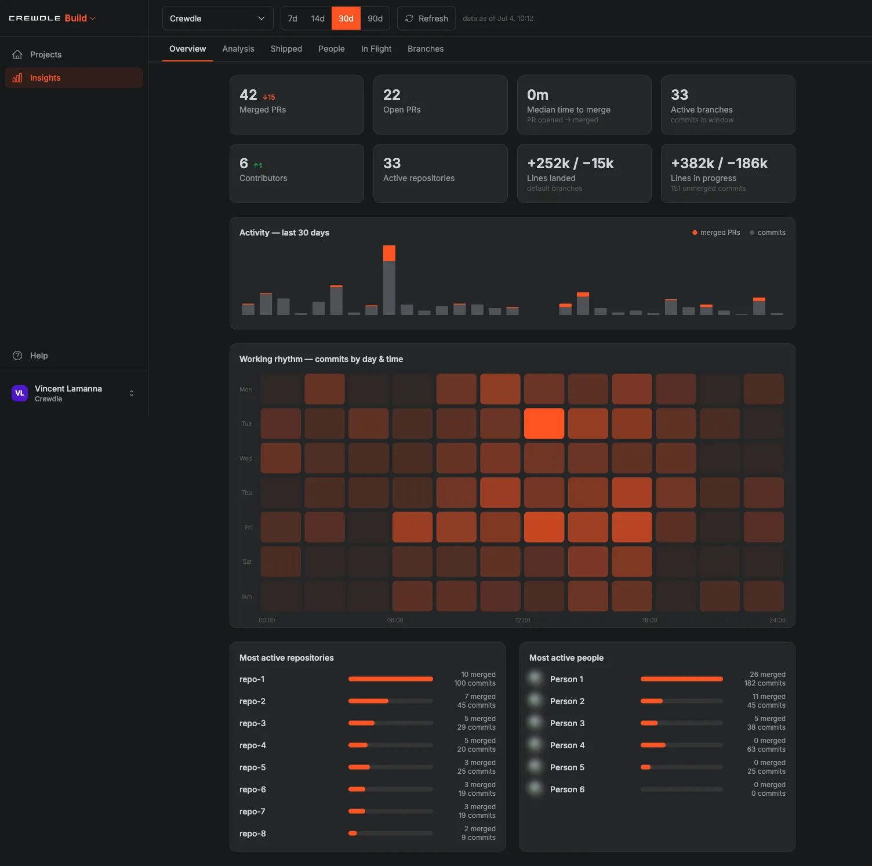Viewport: 872px width, 866px height.
Task: Click the repo-1 activity bar
Action: (391, 679)
